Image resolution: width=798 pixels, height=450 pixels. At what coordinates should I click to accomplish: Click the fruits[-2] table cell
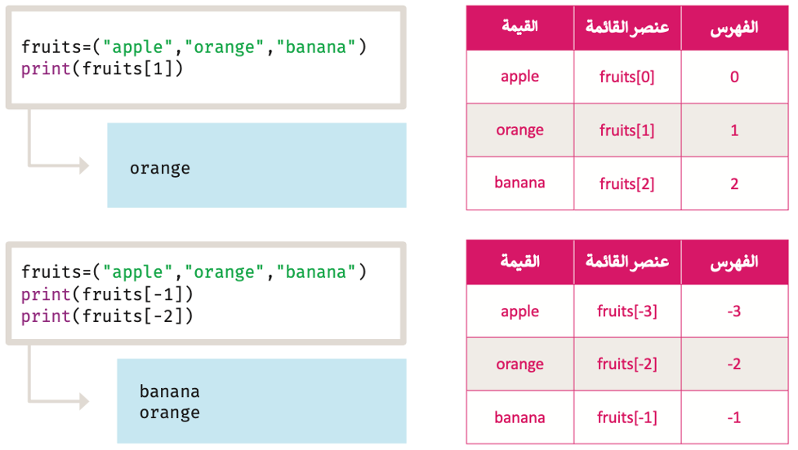coord(627,364)
